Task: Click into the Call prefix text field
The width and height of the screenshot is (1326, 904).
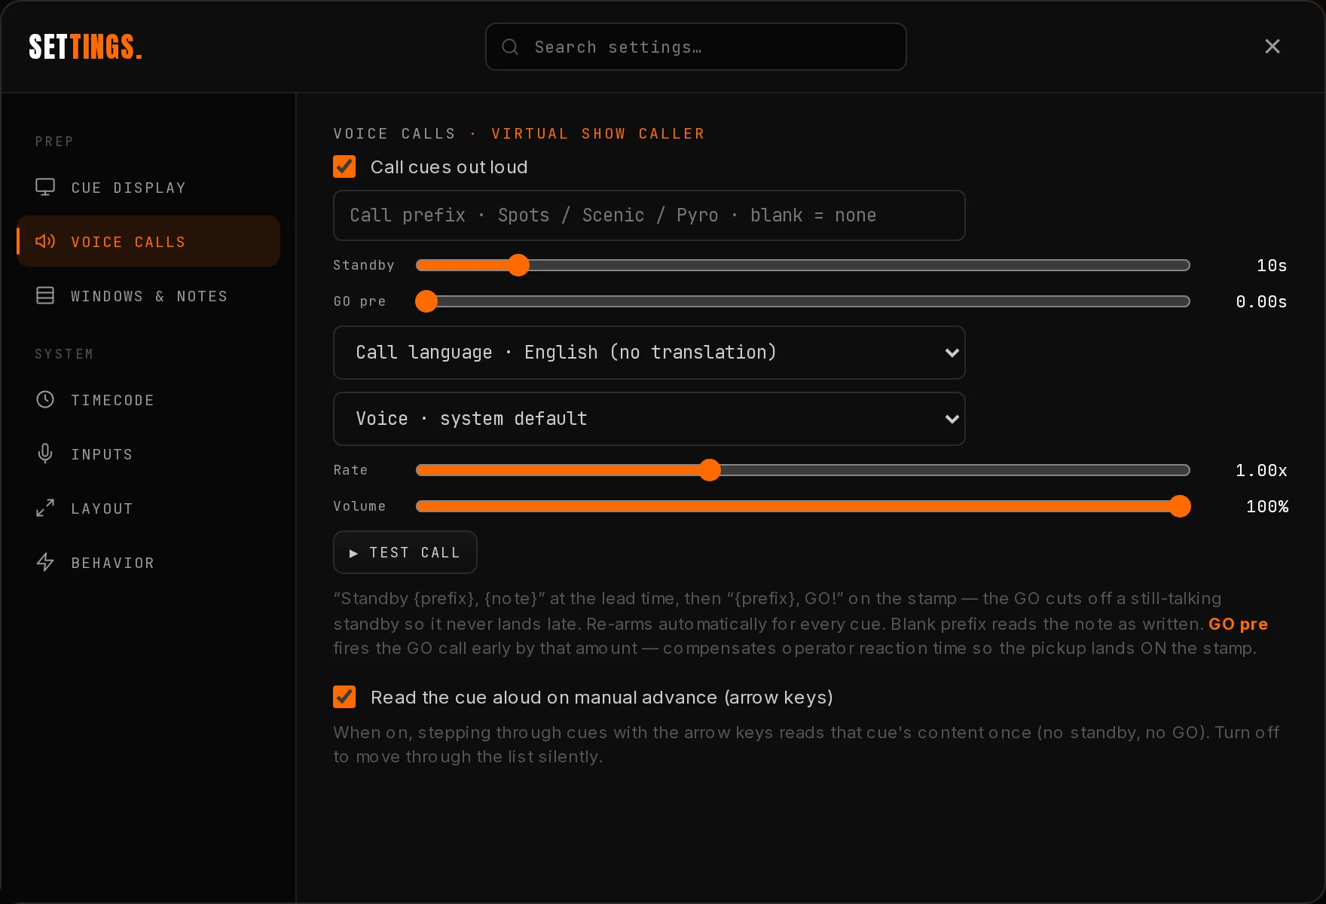Action: coord(649,215)
